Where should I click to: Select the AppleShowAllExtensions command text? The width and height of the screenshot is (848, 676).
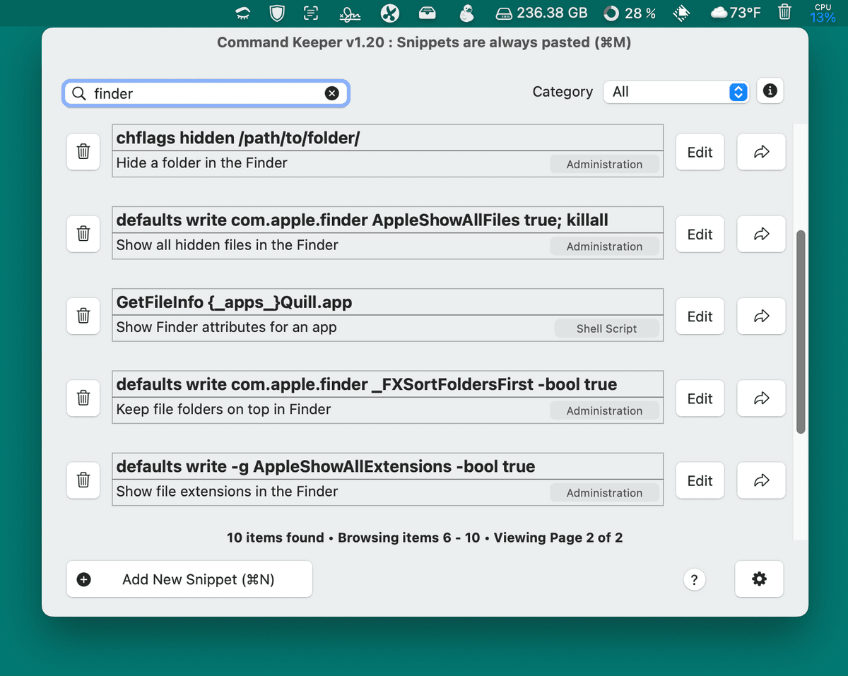click(x=325, y=466)
